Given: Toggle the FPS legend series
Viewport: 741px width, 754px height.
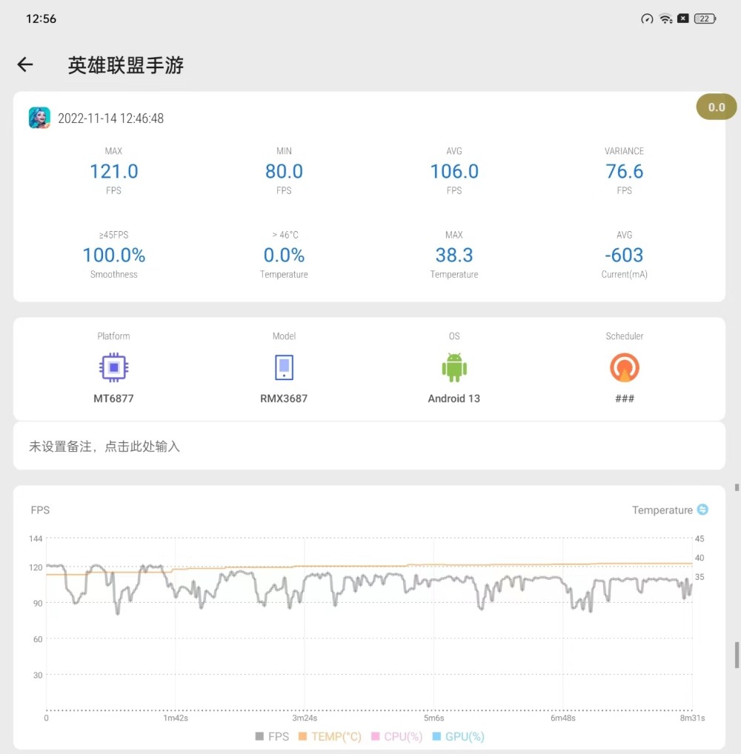Looking at the screenshot, I should click(x=273, y=736).
